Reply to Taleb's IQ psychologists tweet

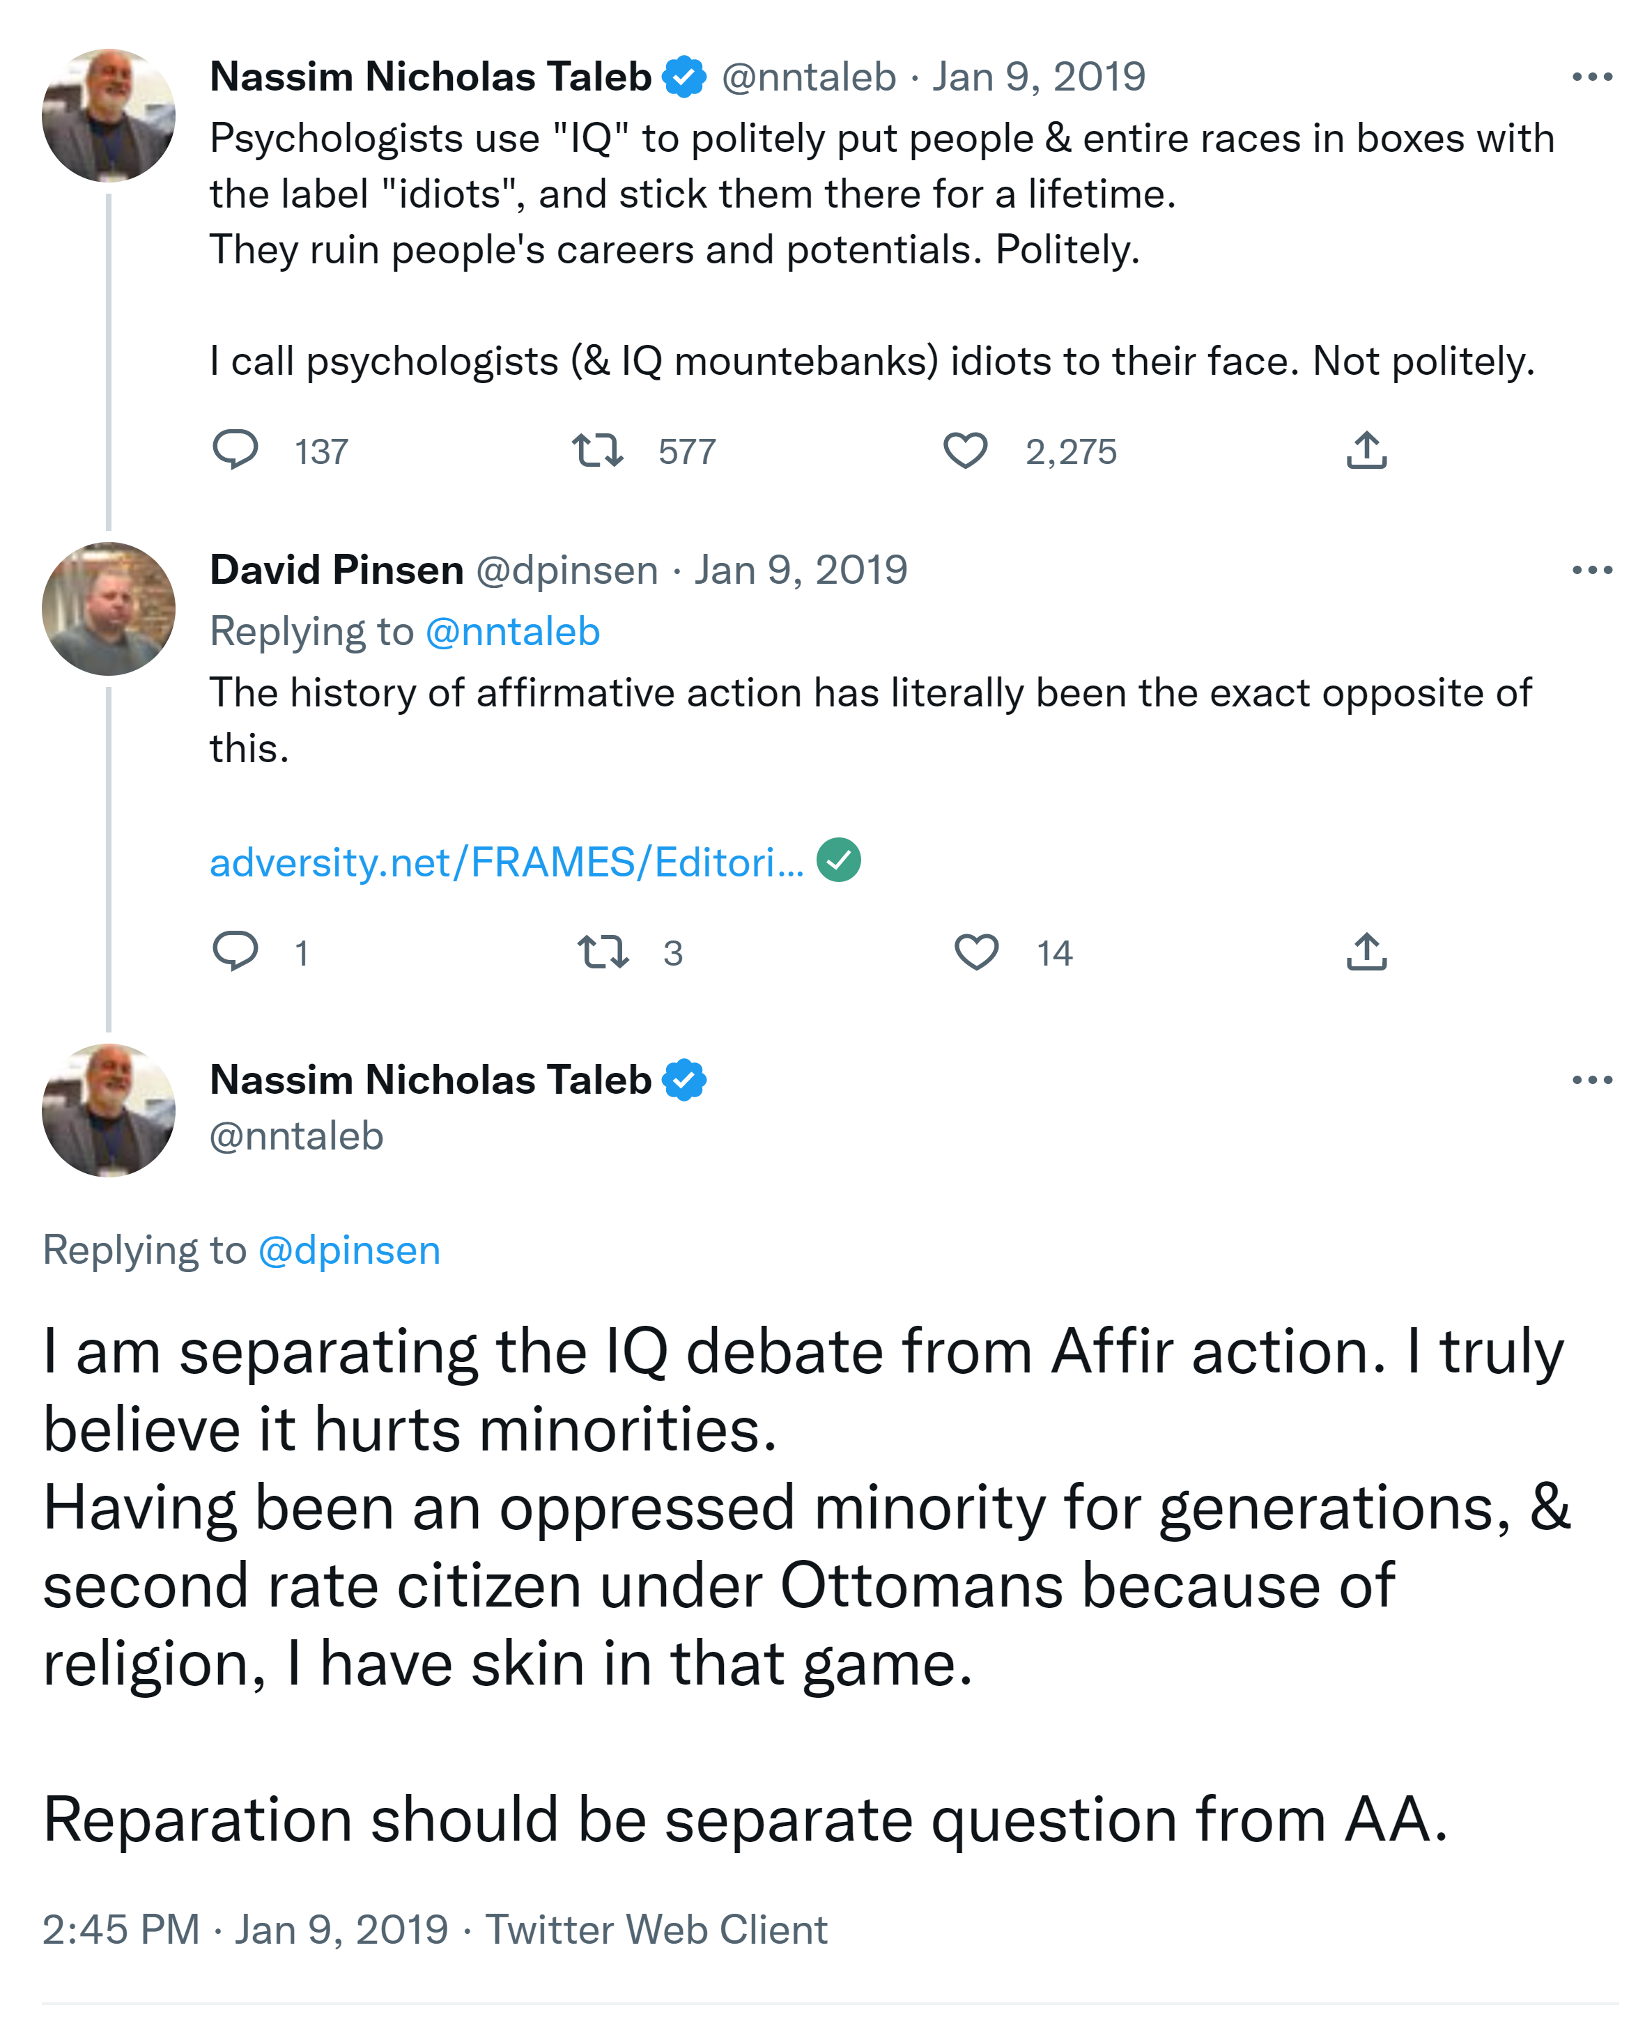(x=235, y=450)
